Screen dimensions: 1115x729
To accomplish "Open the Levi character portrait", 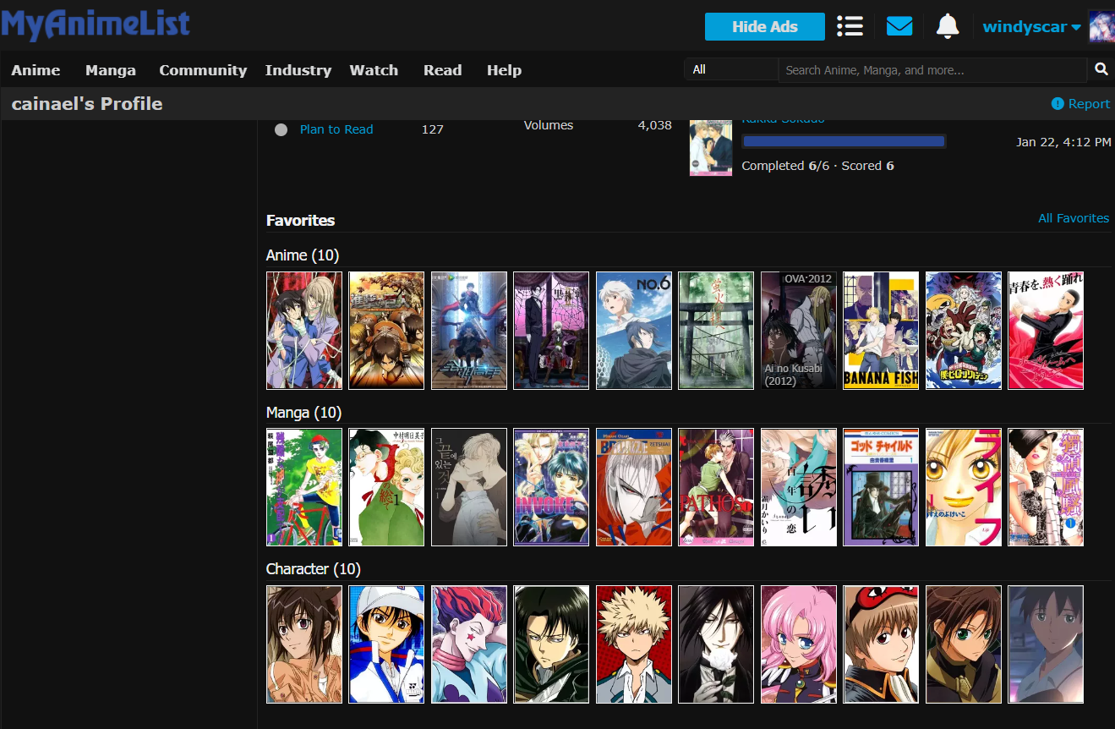I will tap(551, 644).
